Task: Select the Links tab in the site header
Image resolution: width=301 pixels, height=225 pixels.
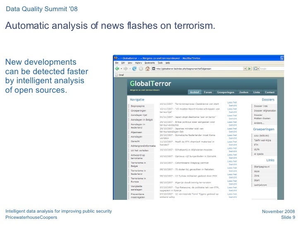Action: point(256,92)
